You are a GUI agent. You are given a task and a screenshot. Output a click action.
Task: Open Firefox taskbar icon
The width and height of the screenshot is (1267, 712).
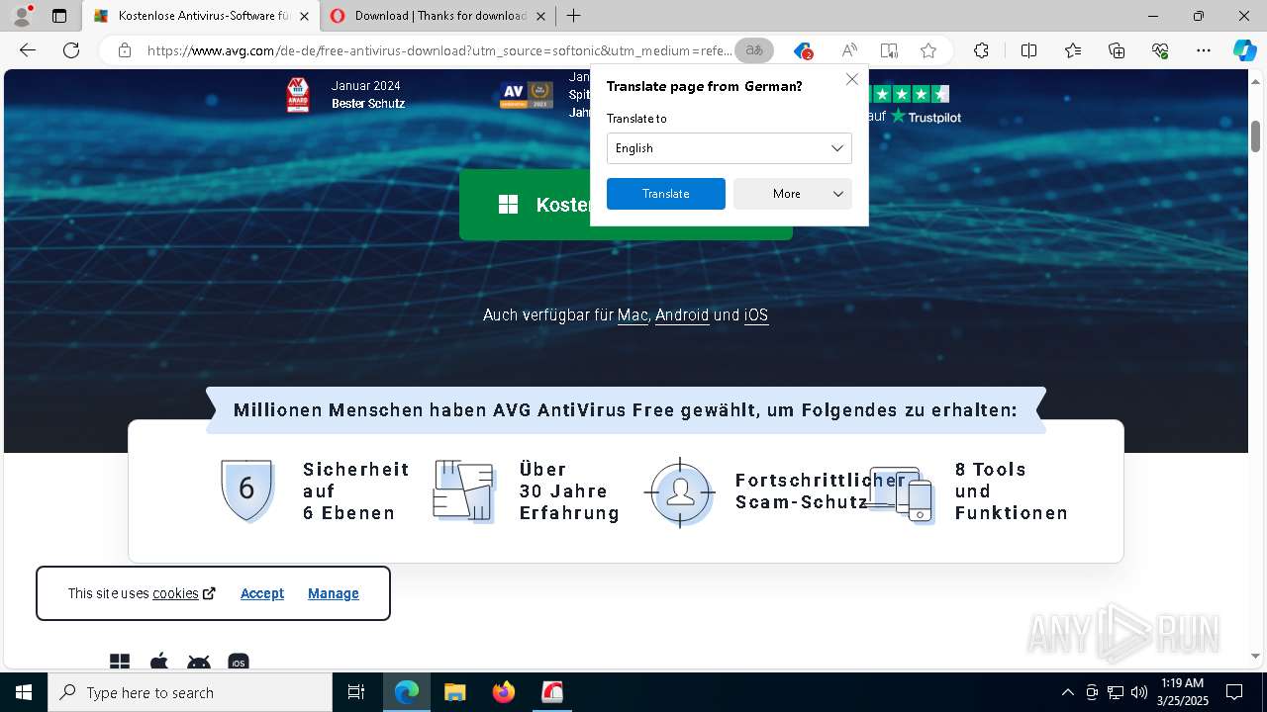504,692
